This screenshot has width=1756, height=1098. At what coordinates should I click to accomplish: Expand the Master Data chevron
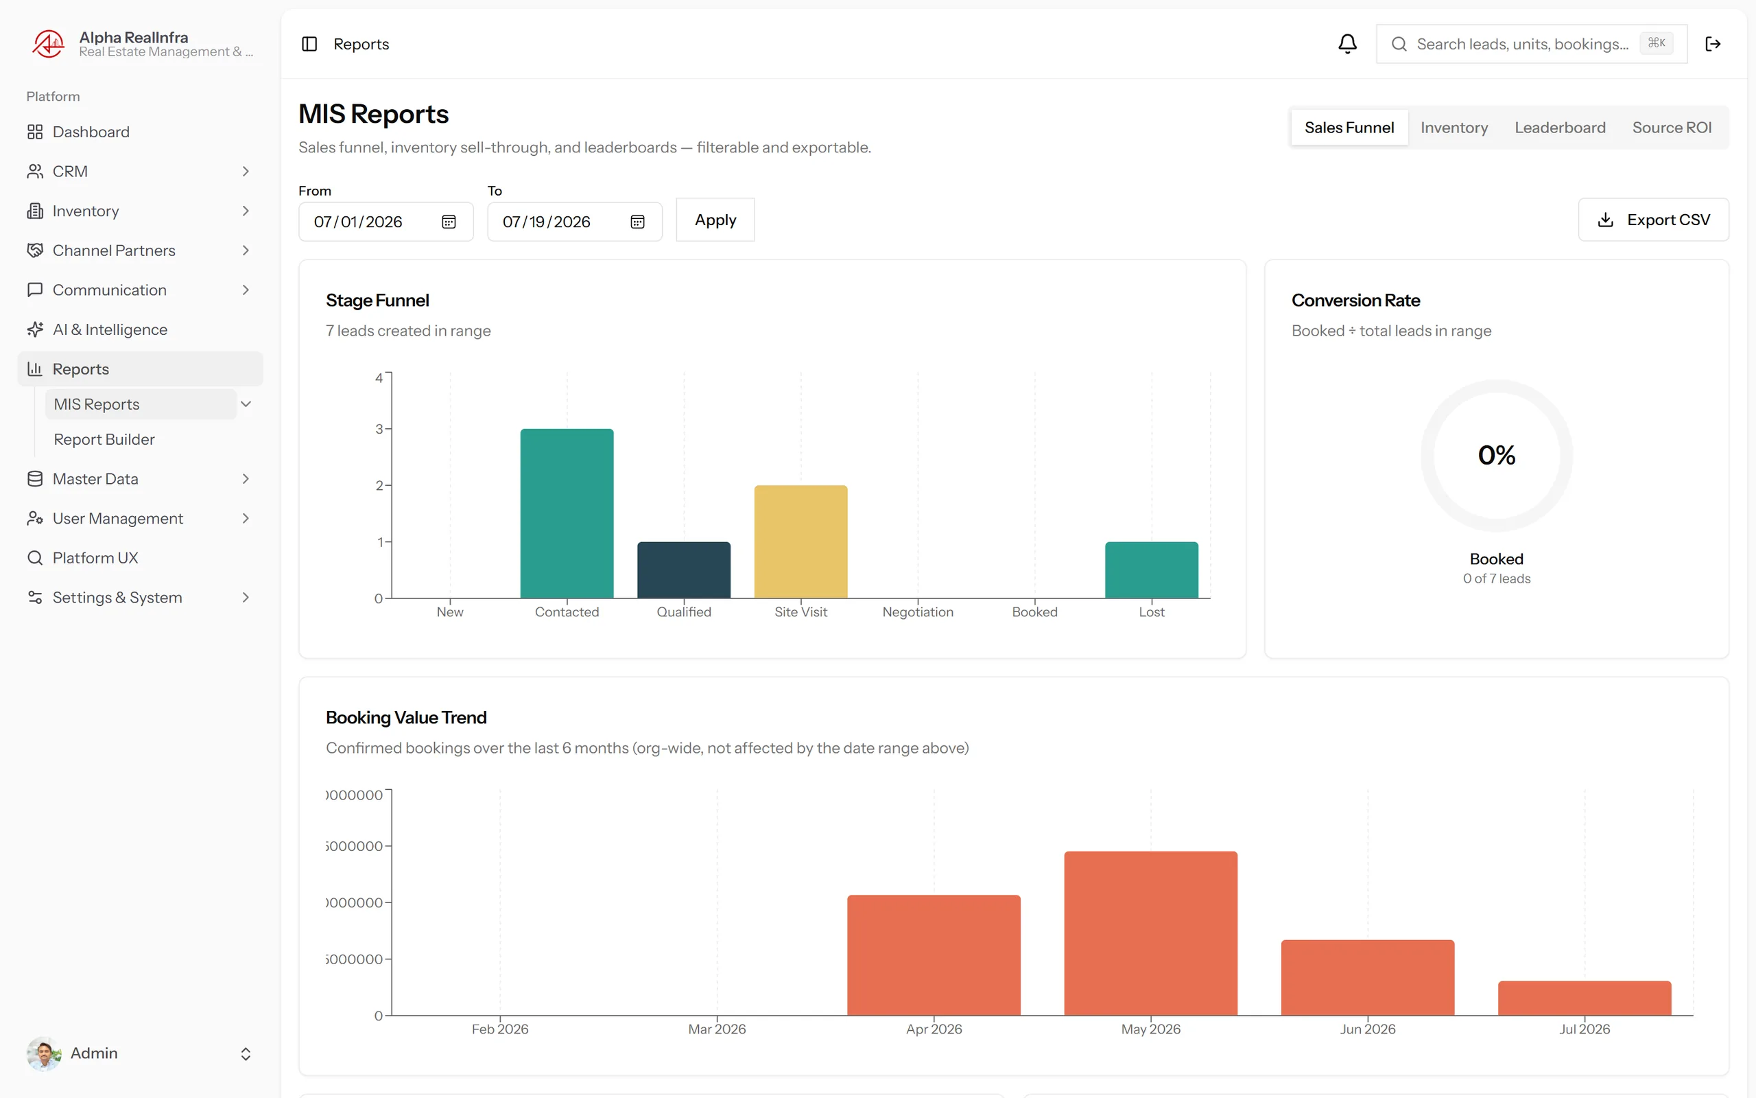[x=246, y=479]
